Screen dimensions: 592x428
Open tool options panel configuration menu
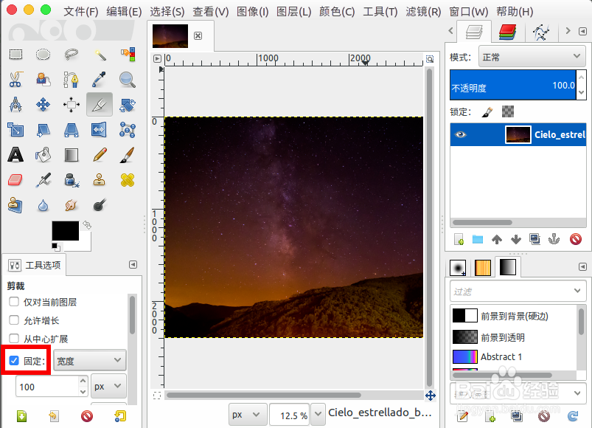pyautogui.click(x=133, y=264)
